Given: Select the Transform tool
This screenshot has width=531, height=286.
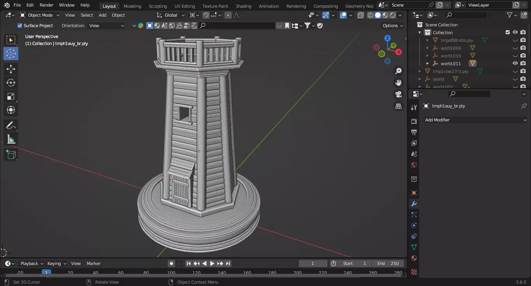Looking at the screenshot, I should coord(11,110).
